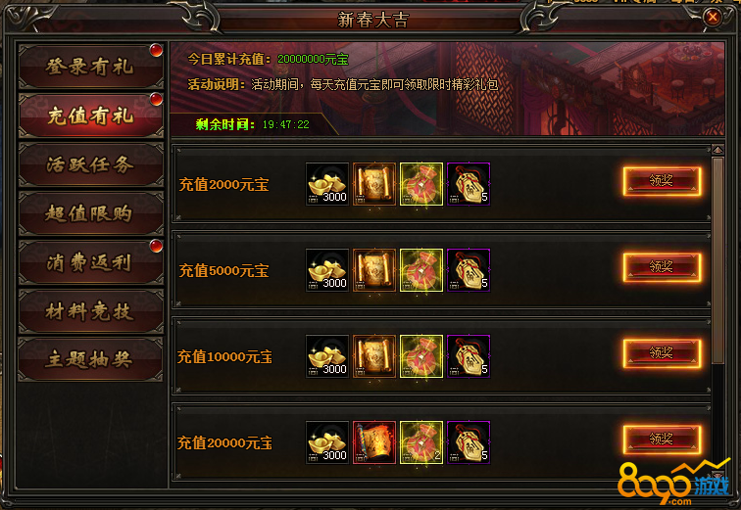Switch to the 活跃任务 tab

tap(91, 164)
